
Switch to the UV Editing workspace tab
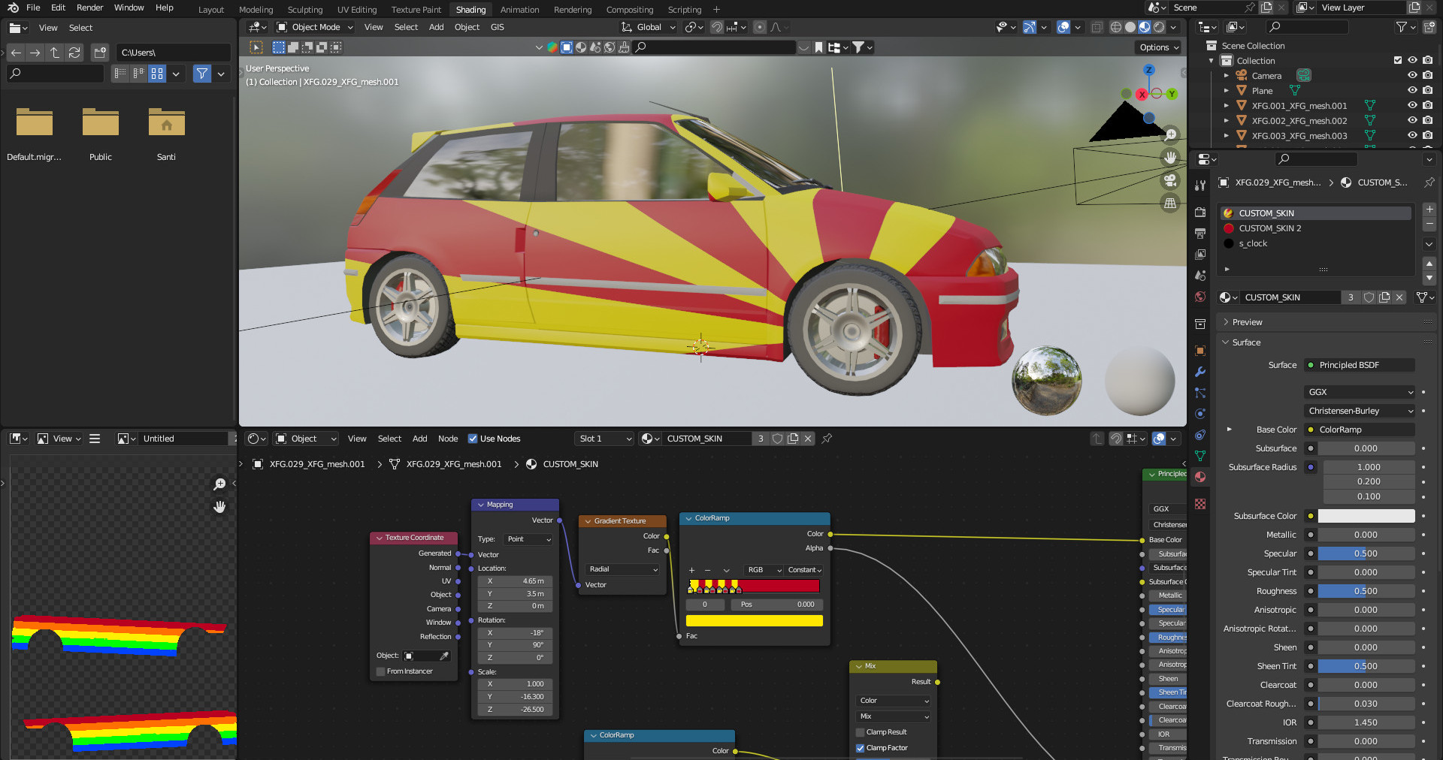pos(356,10)
